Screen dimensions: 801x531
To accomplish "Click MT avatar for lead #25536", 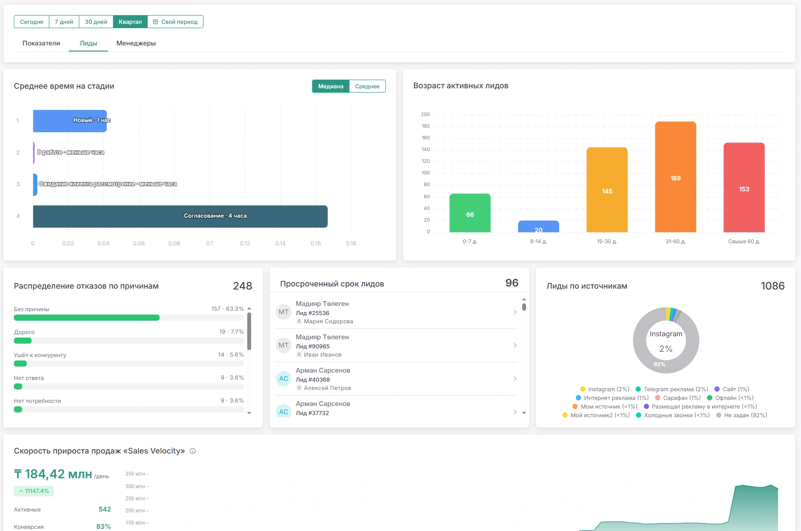I will pyautogui.click(x=284, y=312).
